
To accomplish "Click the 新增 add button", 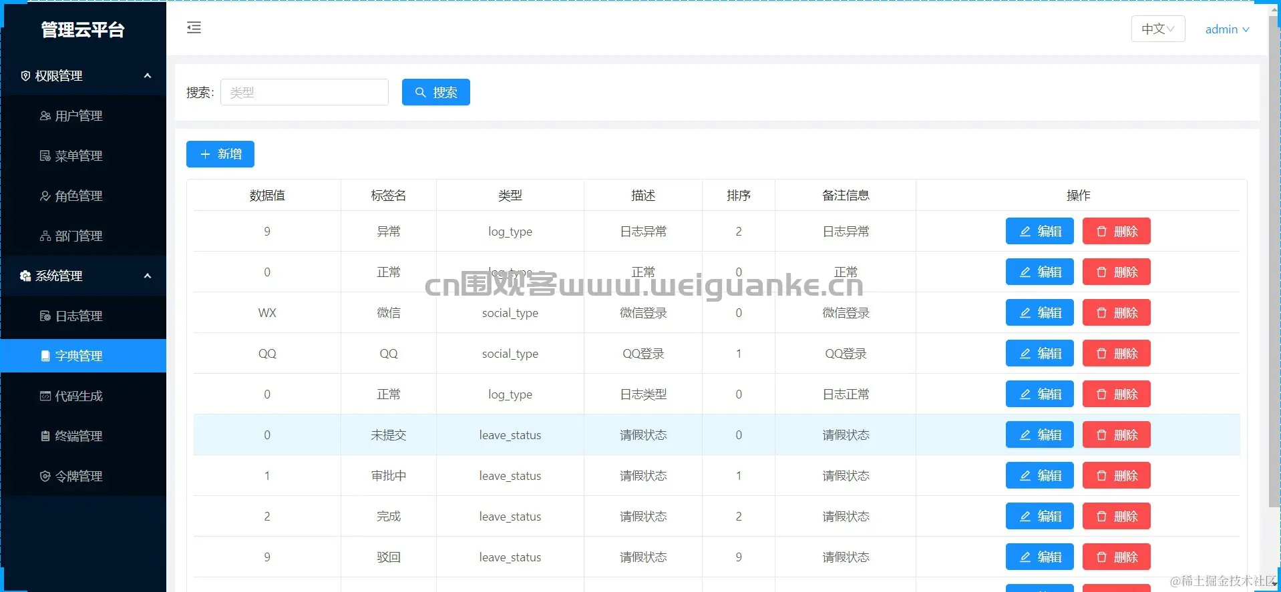I will (220, 154).
